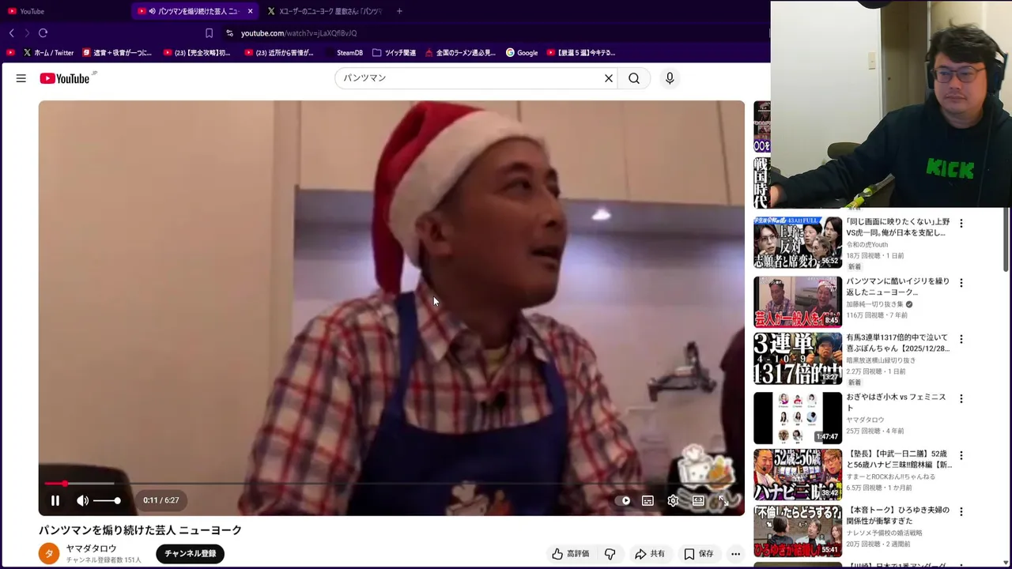This screenshot has height=569, width=1012.
Task: Switch to the Xユーザーのニューヨーク browser tab
Action: tap(324, 11)
